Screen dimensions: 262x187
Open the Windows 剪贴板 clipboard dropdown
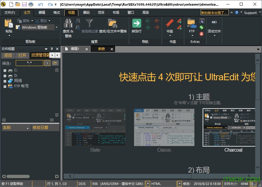click(x=56, y=27)
